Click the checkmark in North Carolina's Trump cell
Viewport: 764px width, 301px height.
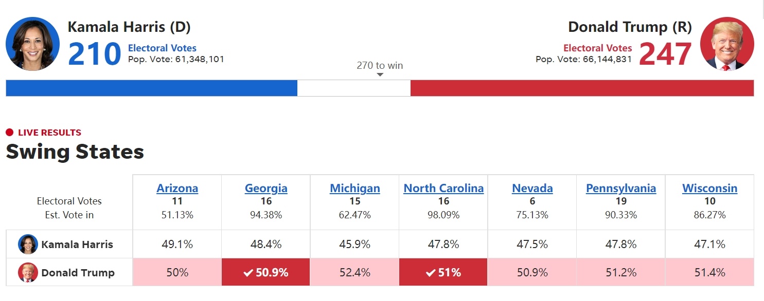[431, 273]
